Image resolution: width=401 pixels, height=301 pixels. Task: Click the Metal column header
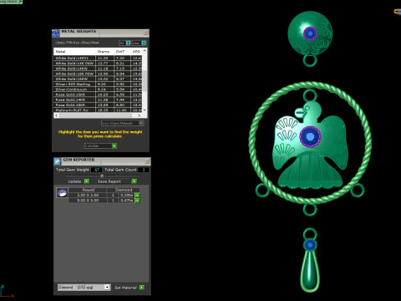[74, 52]
